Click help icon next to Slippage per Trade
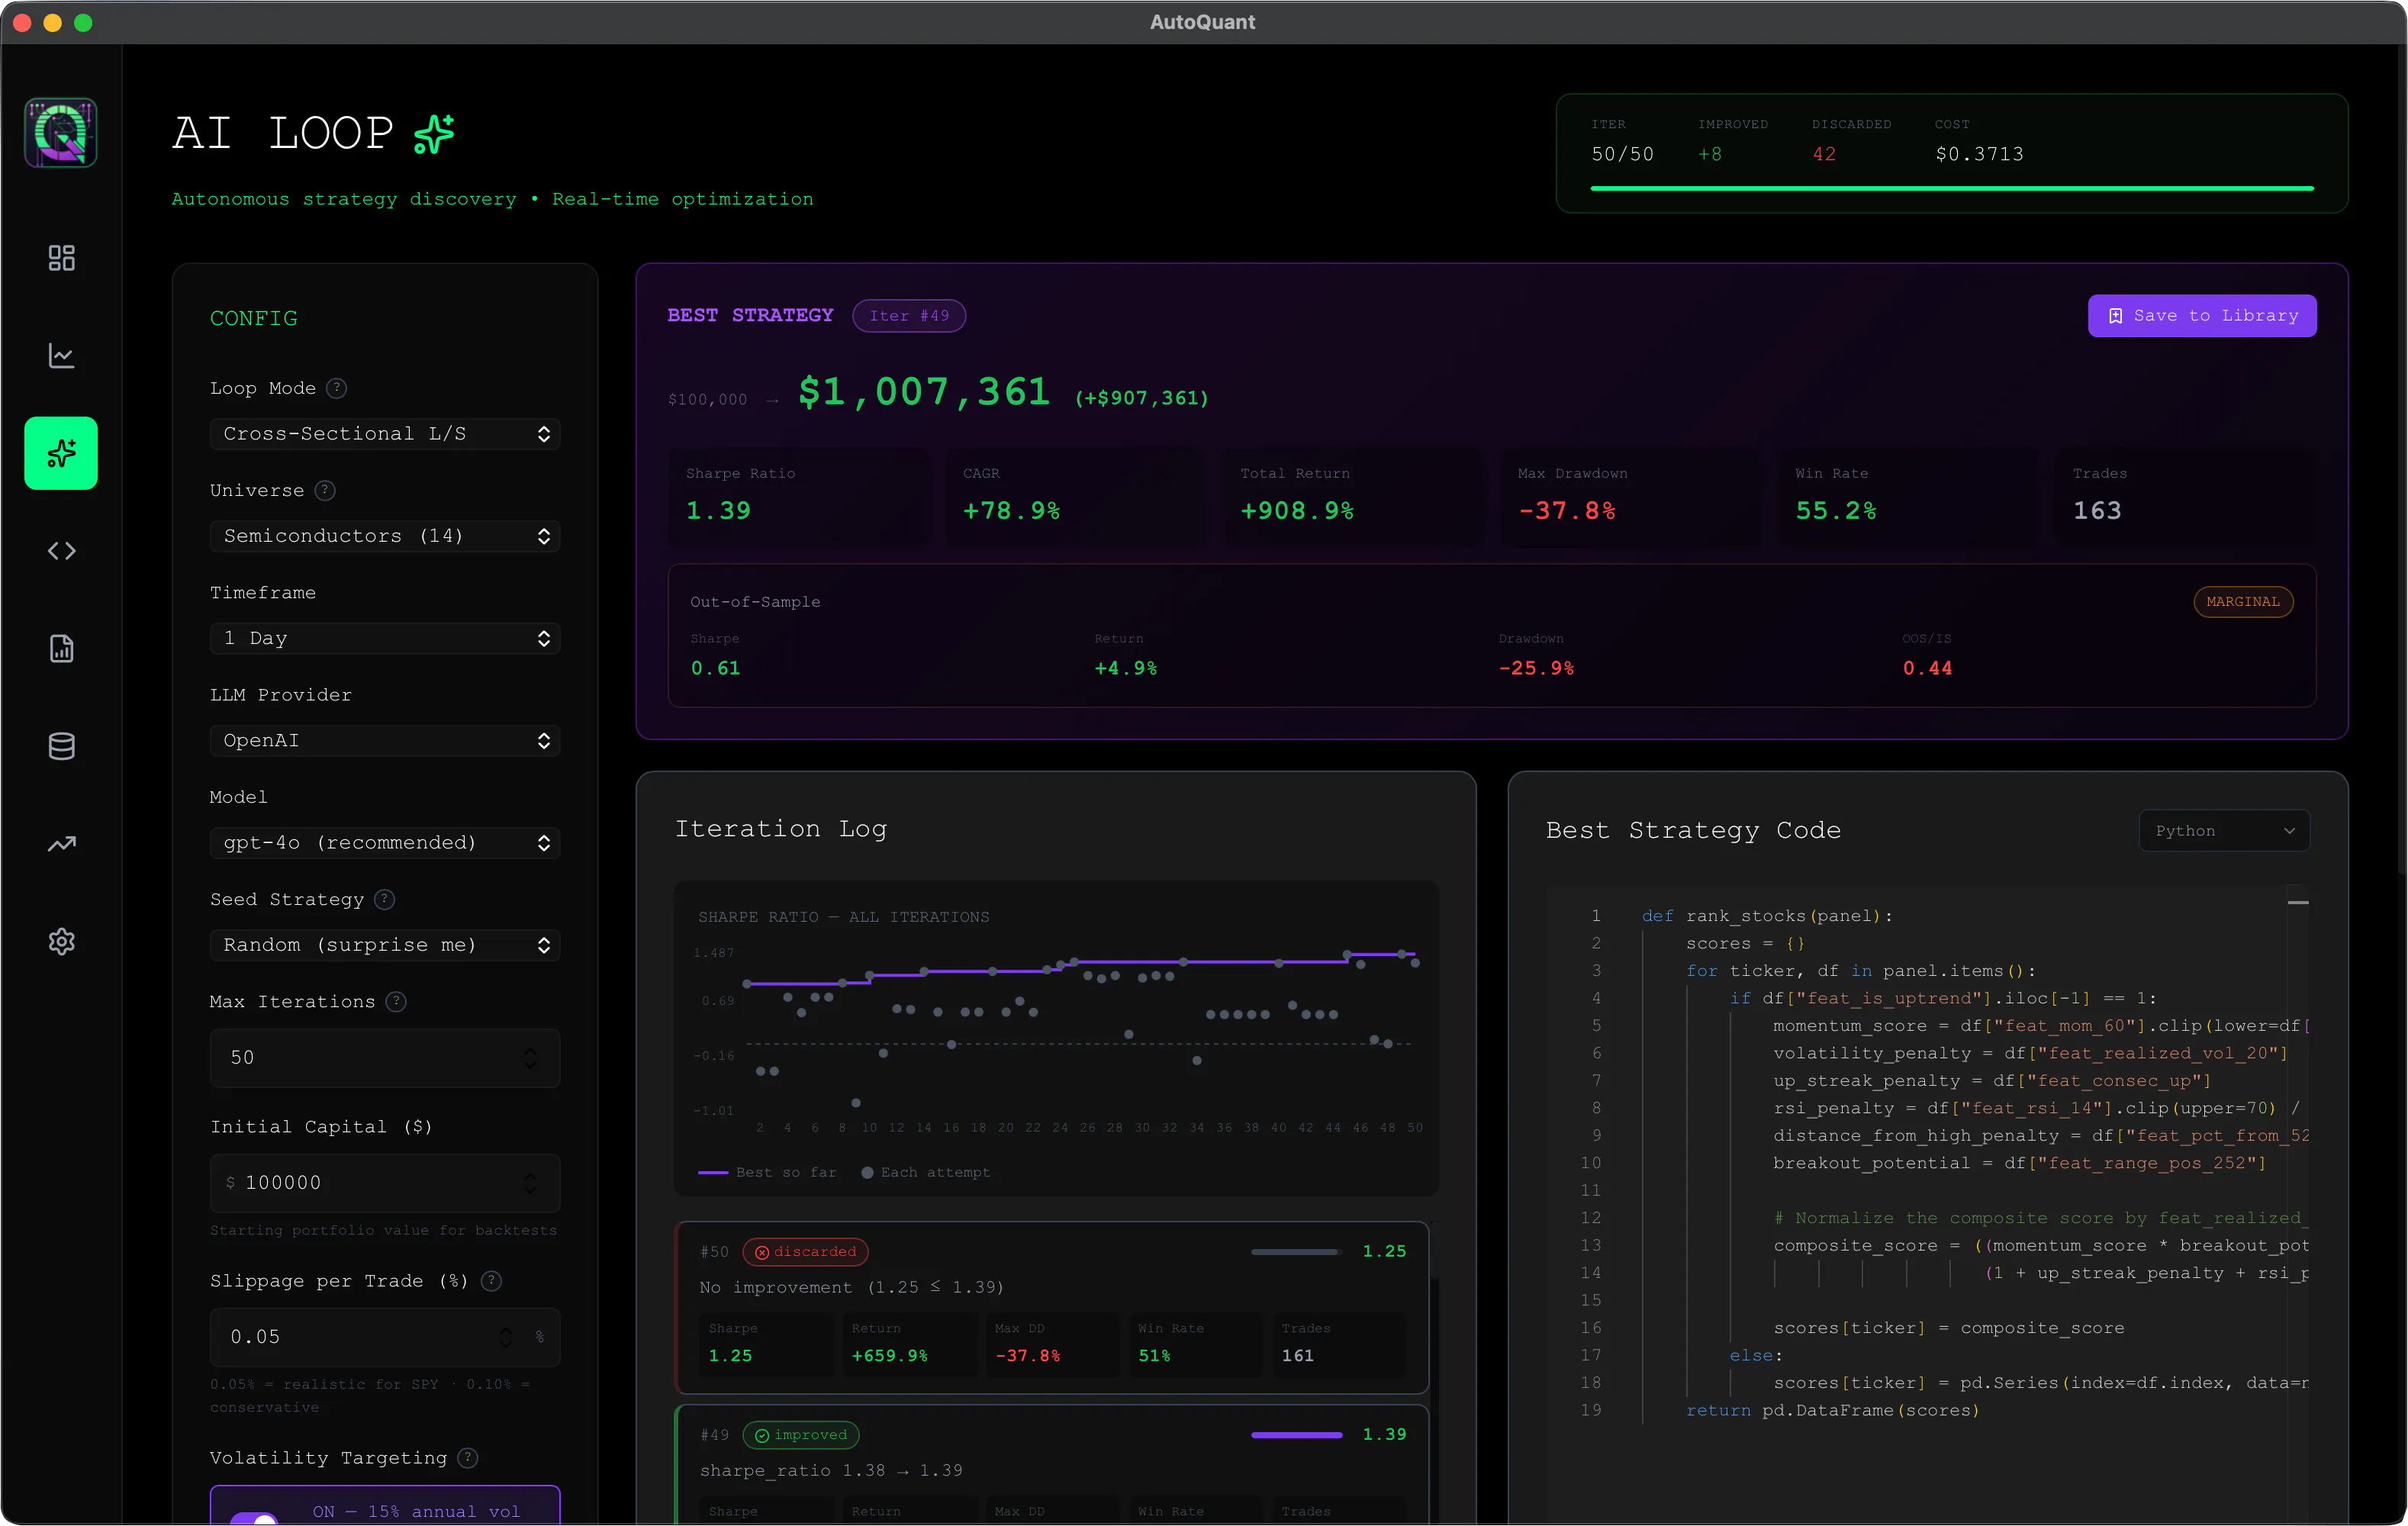 pyautogui.click(x=491, y=1281)
